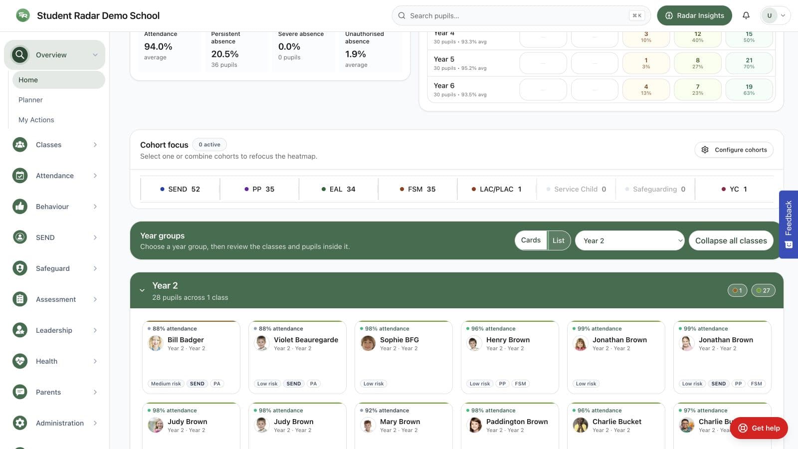
Task: Open the Year 2 year group dropdown
Action: [630, 240]
